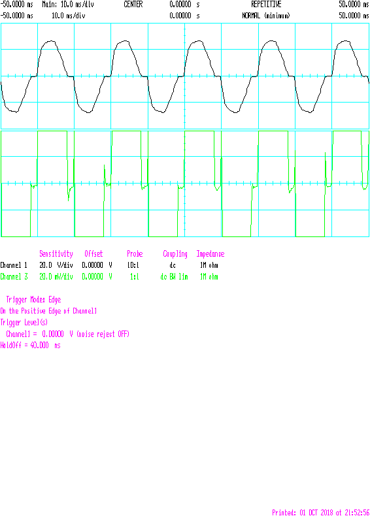Click the green Channel 3 label
This screenshot has width=370, height=516.
14,277
